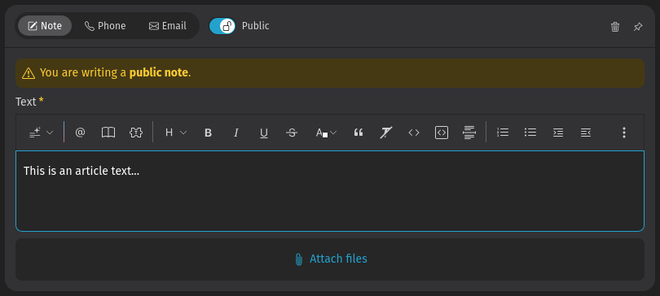Insert a code block
Image resolution: width=660 pixels, height=296 pixels.
click(442, 133)
